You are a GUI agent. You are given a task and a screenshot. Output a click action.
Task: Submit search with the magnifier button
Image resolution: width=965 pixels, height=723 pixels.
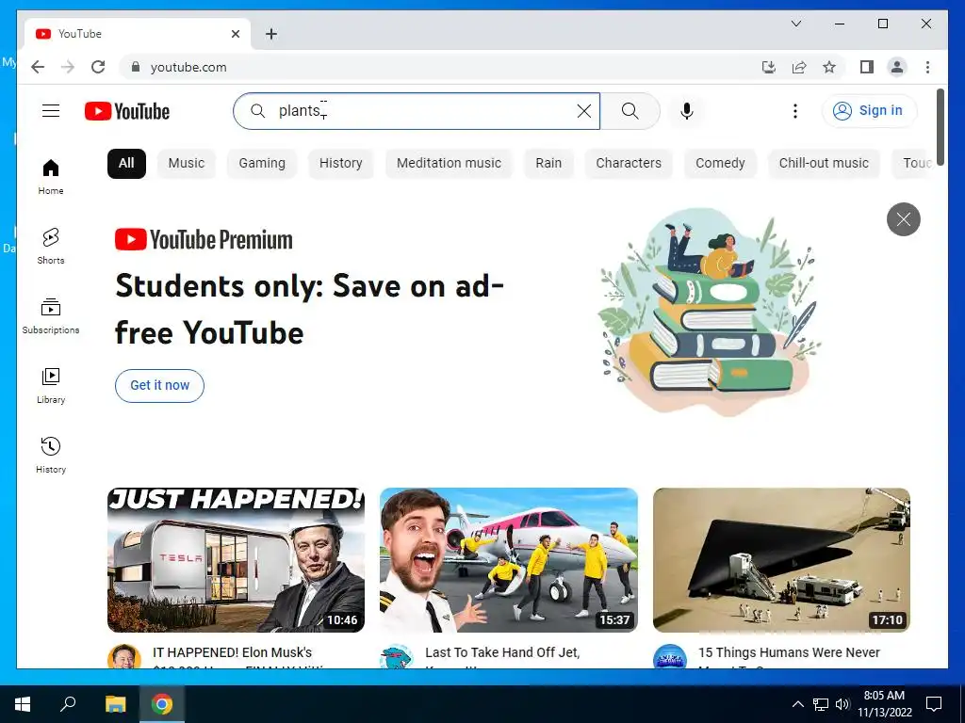pos(630,111)
